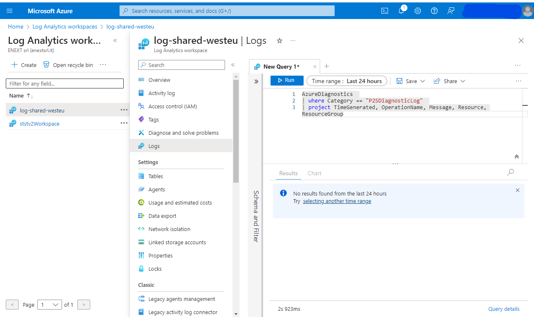Open the notifications bell
This screenshot has width=534, height=317.
(401, 11)
